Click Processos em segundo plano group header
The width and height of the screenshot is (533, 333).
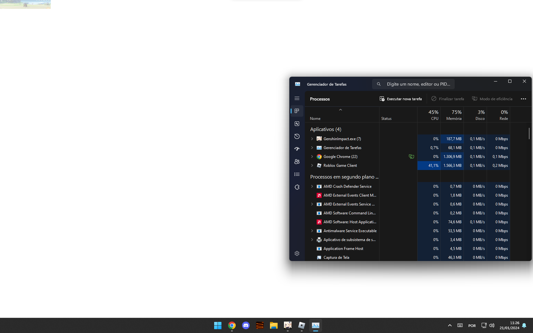pos(344,177)
